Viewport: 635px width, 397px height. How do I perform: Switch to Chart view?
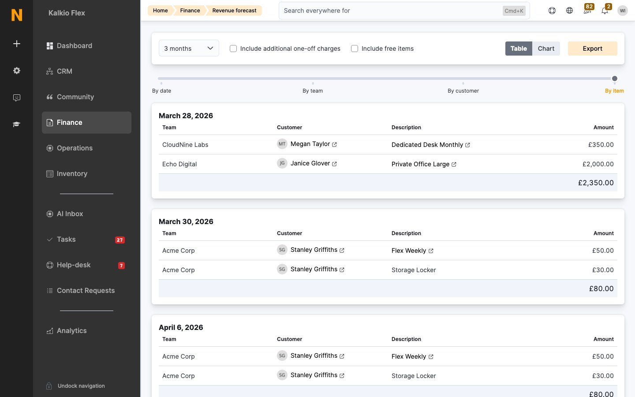(x=546, y=49)
